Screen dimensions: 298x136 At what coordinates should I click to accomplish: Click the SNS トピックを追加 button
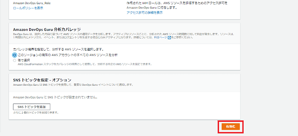coord(32,107)
